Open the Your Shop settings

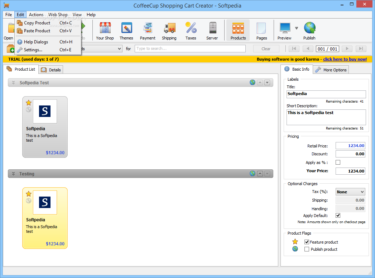pos(105,30)
